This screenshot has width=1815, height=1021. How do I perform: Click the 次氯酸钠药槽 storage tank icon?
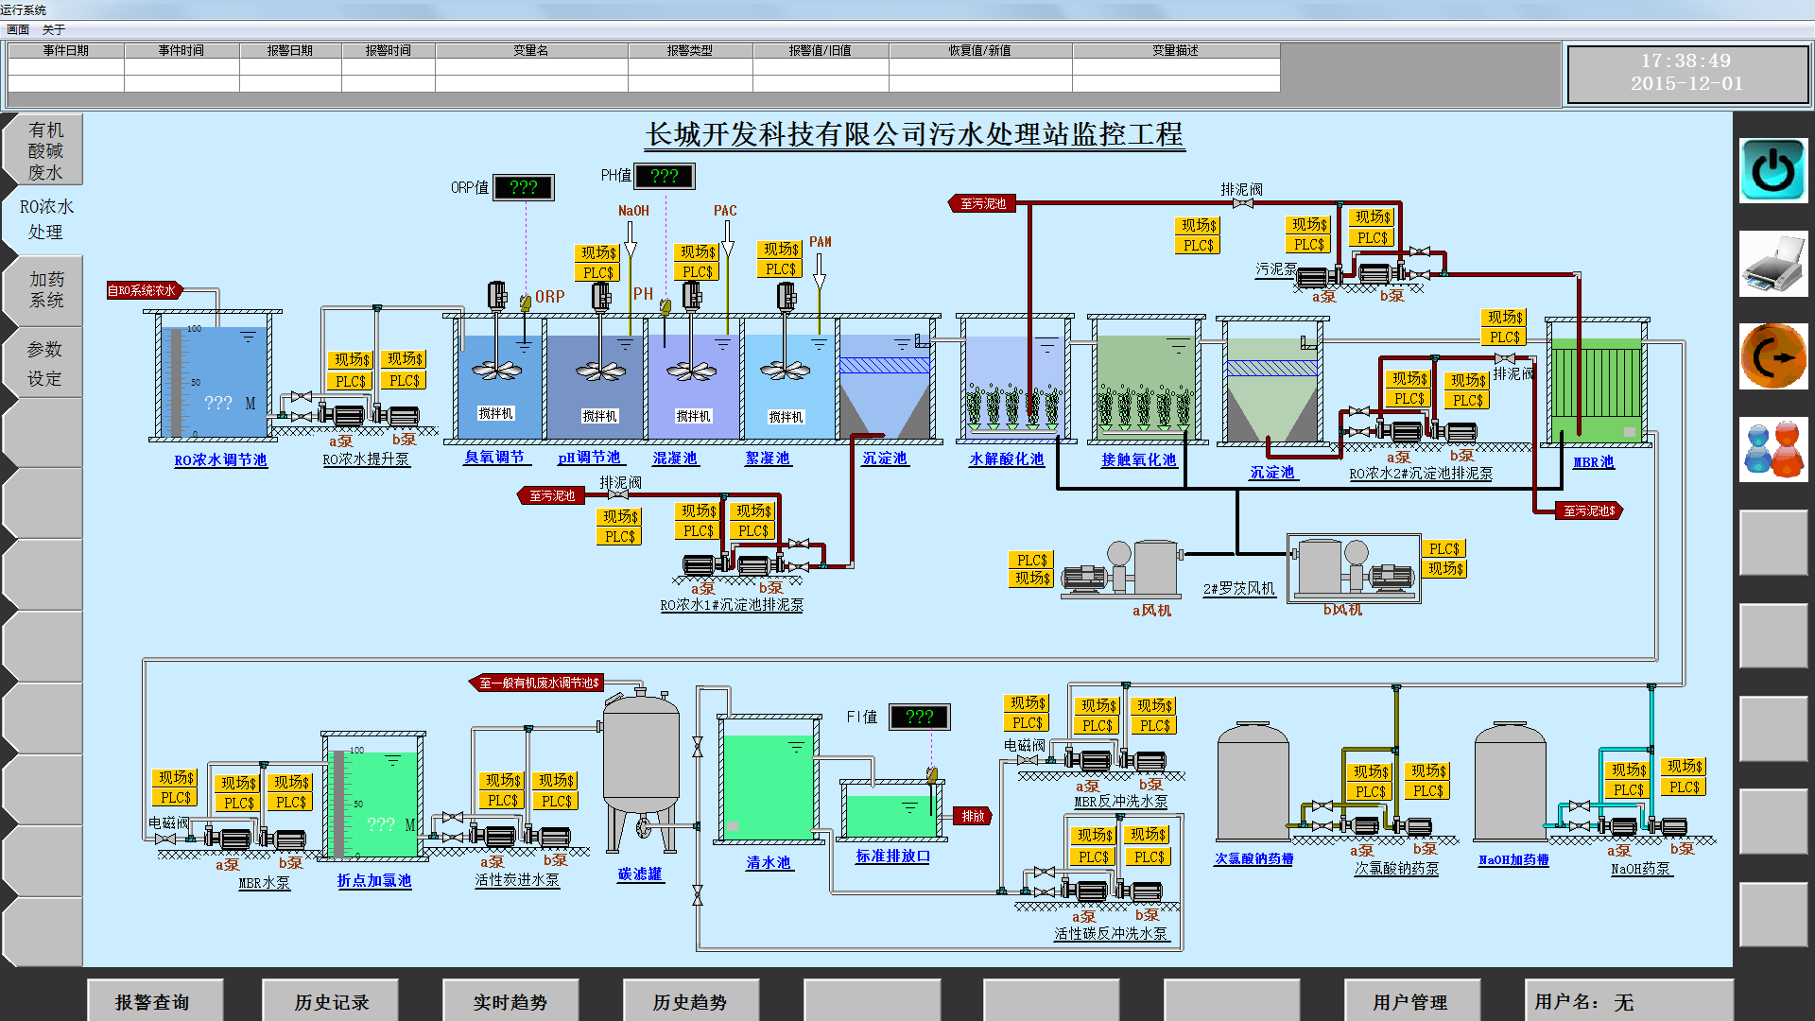coord(1253,783)
